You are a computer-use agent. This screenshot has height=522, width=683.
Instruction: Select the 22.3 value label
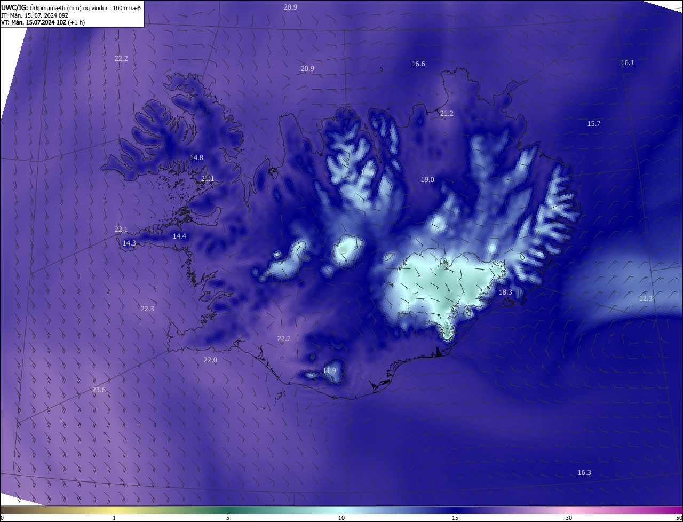(x=147, y=309)
